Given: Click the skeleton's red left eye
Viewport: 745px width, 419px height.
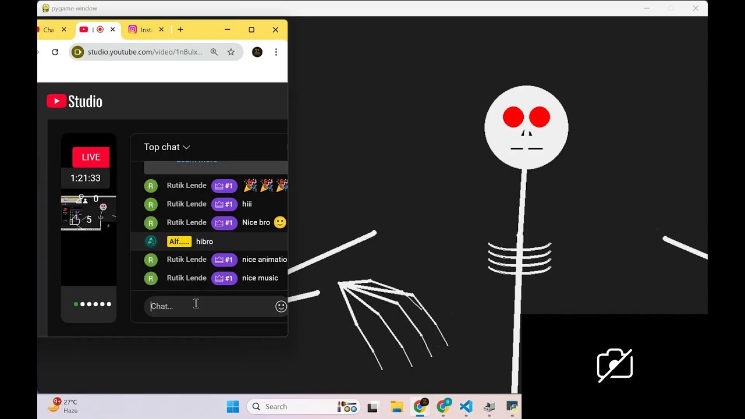Looking at the screenshot, I should [x=513, y=117].
